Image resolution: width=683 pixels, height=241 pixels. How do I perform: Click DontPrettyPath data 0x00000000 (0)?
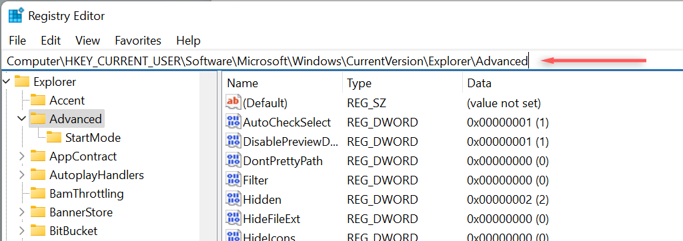(x=508, y=161)
